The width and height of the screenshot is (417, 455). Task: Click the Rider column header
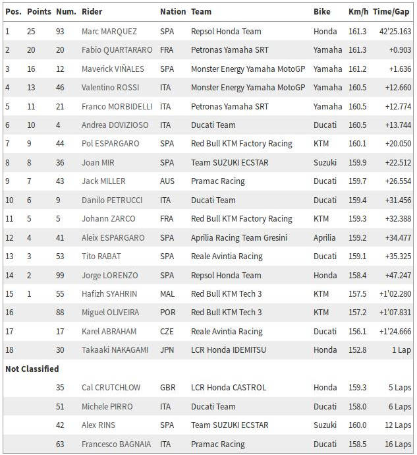pyautogui.click(x=92, y=12)
